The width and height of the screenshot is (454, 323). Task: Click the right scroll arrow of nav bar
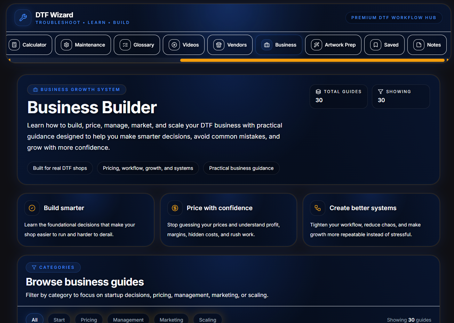(x=448, y=60)
